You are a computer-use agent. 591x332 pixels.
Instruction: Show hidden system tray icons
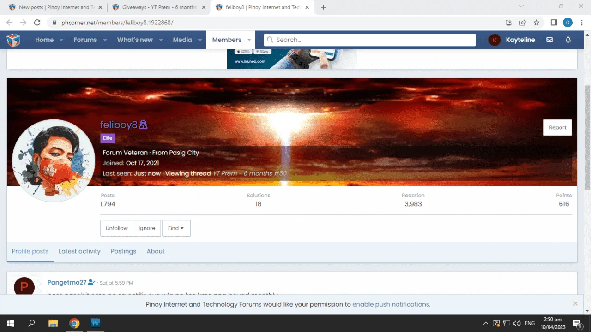(x=486, y=323)
